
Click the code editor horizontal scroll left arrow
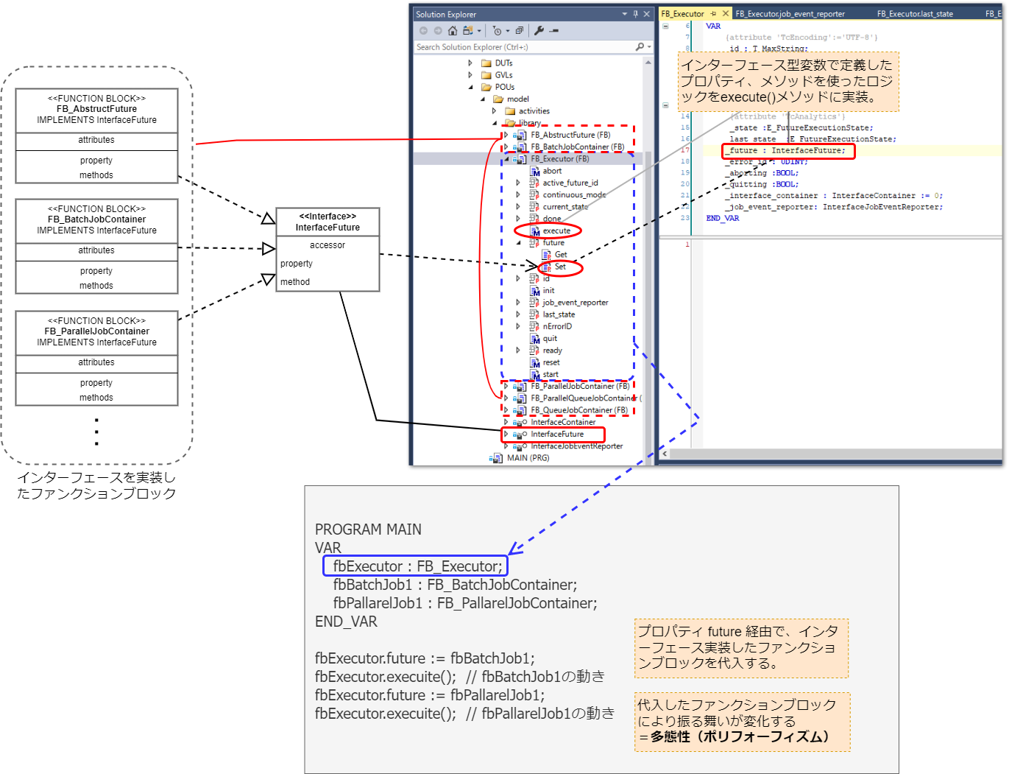point(665,454)
